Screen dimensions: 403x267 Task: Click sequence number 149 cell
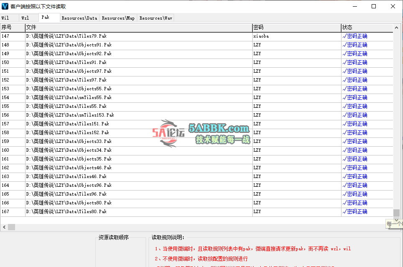[13, 53]
